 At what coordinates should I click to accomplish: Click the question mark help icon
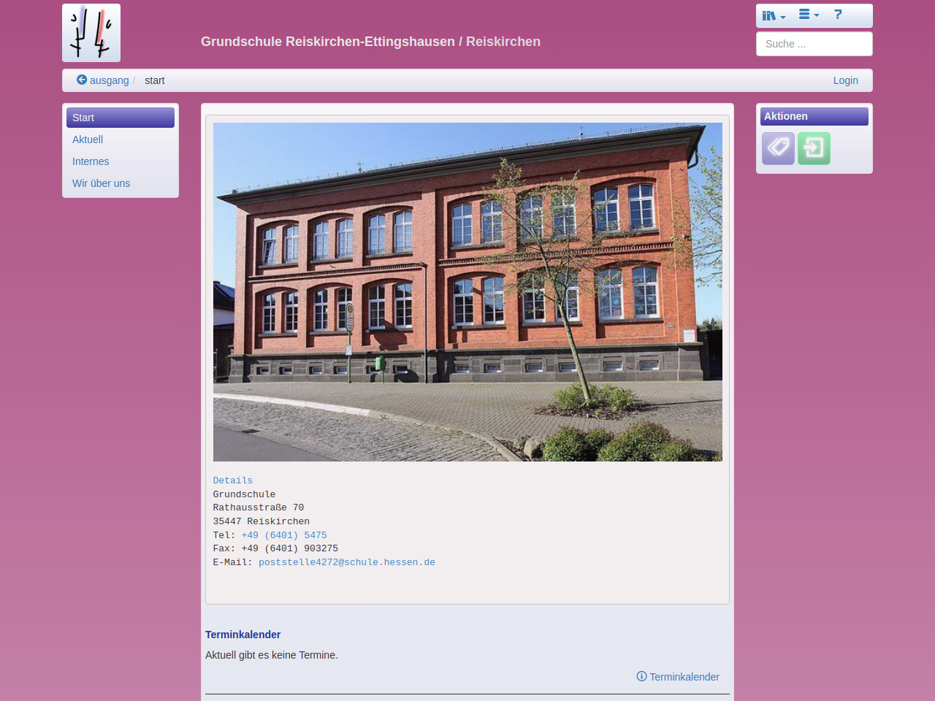838,15
